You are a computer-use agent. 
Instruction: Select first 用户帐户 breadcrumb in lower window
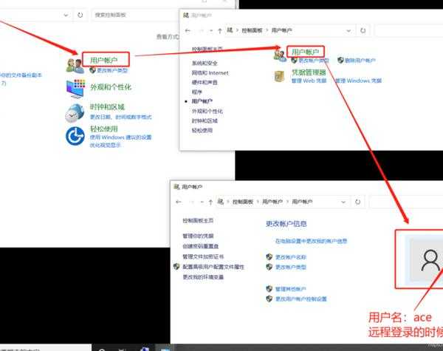pyautogui.click(x=272, y=202)
